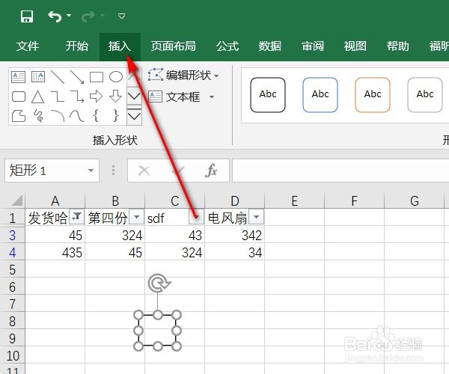Open the filter dropdown on 电风扇 column

tap(256, 217)
